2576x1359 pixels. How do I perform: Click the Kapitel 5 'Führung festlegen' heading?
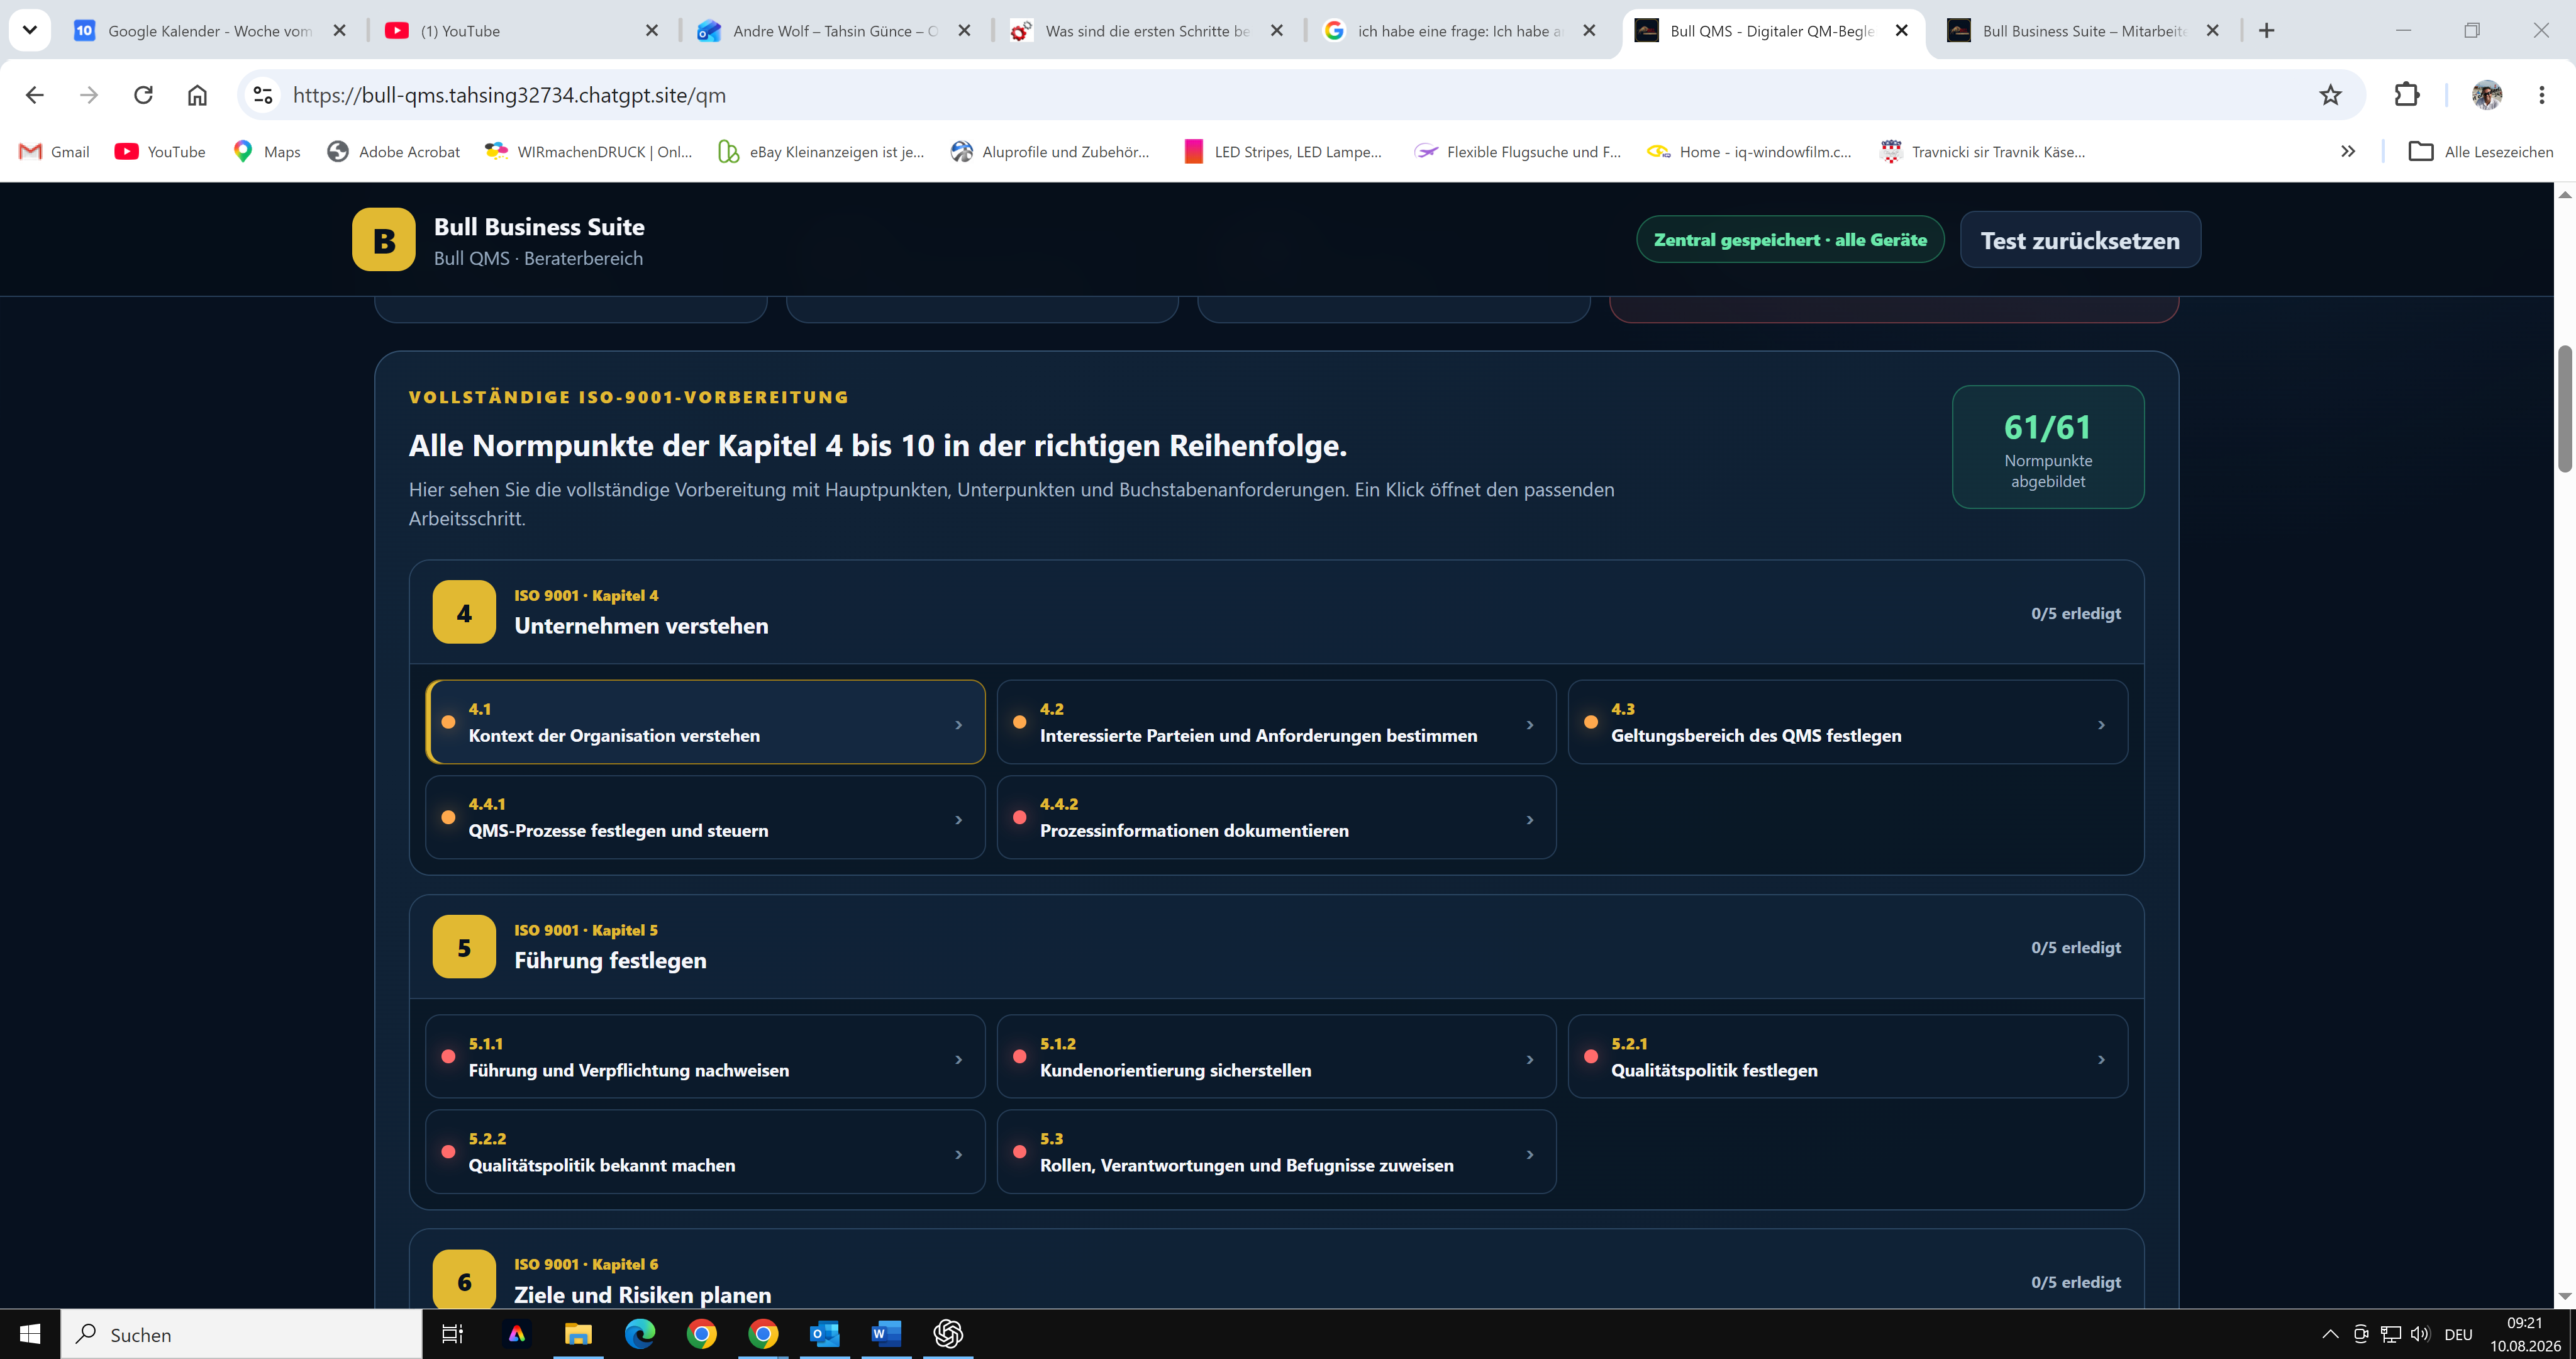coord(610,961)
